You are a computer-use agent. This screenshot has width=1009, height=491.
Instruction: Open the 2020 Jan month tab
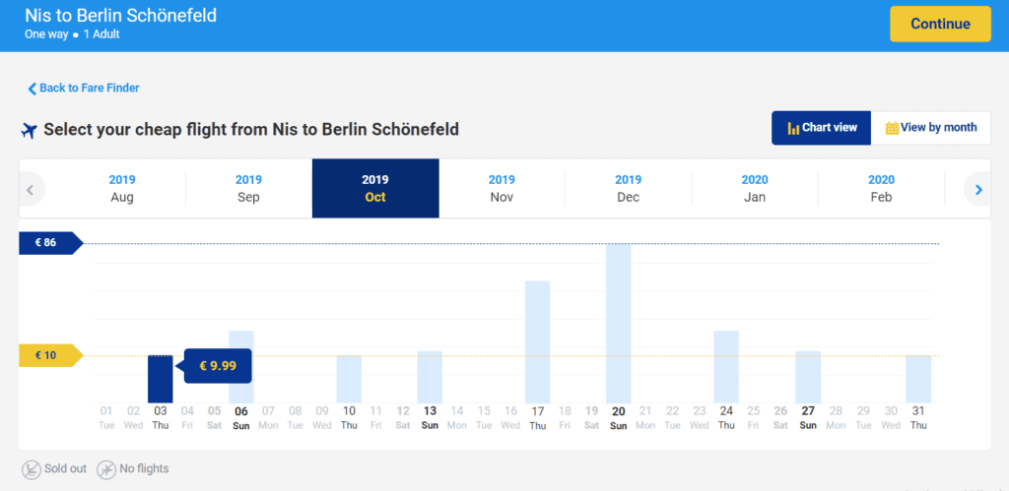755,188
